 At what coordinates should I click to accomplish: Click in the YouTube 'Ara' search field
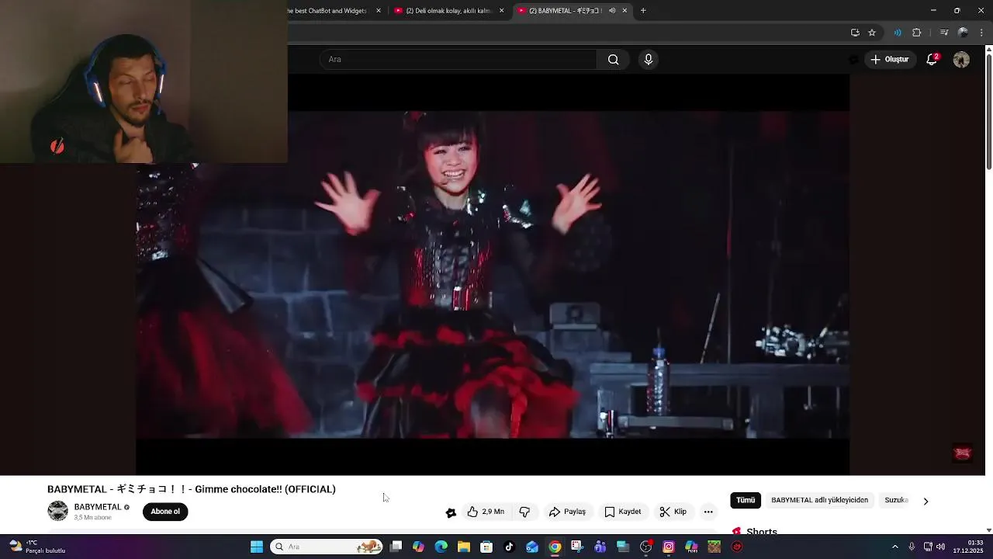tap(458, 60)
